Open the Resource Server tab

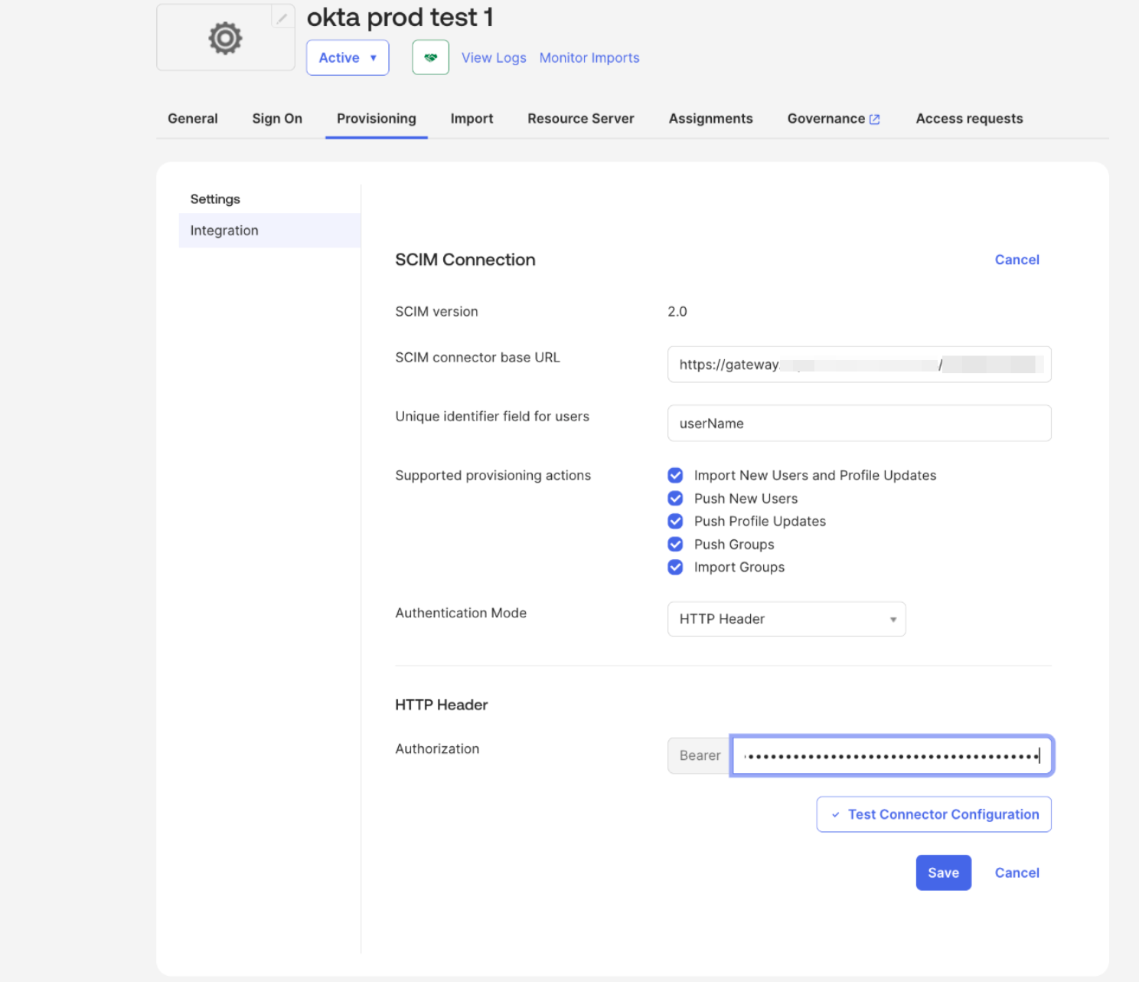click(581, 119)
